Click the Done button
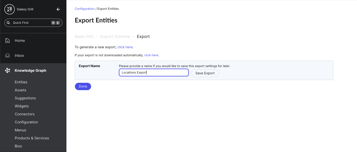The height and width of the screenshot is (152, 357). (x=83, y=86)
